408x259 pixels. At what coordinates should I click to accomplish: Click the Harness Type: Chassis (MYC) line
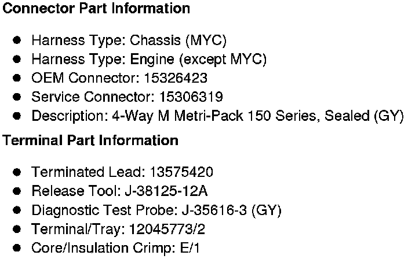click(x=129, y=40)
